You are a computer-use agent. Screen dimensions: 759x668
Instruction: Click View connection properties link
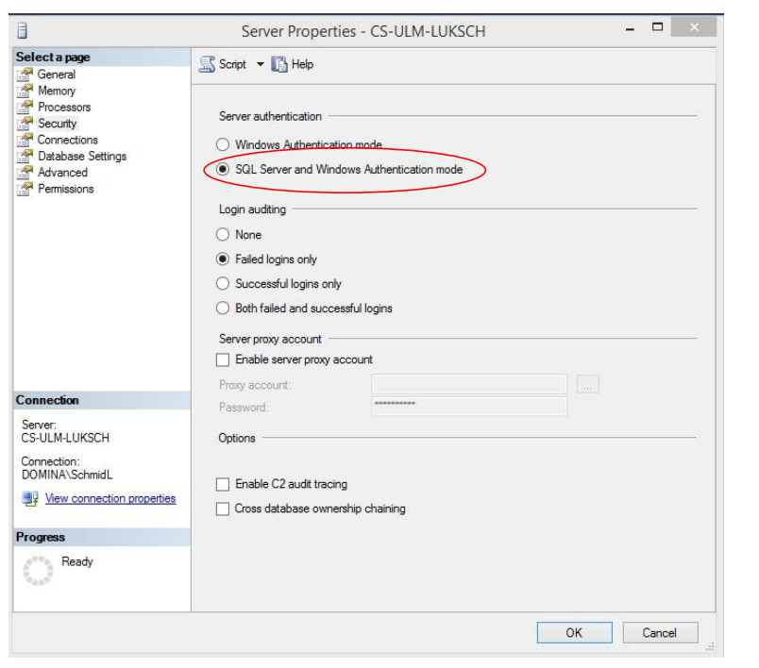point(110,499)
